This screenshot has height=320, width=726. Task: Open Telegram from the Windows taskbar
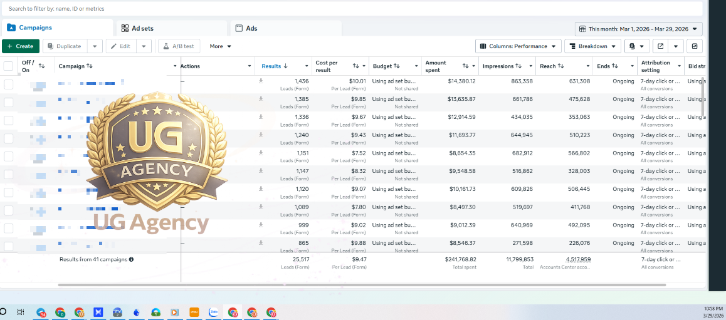coord(41,312)
